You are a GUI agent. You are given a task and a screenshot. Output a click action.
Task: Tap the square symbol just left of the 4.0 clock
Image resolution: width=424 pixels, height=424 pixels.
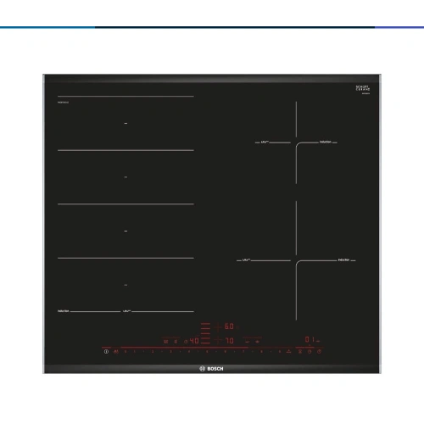[x=176, y=342]
